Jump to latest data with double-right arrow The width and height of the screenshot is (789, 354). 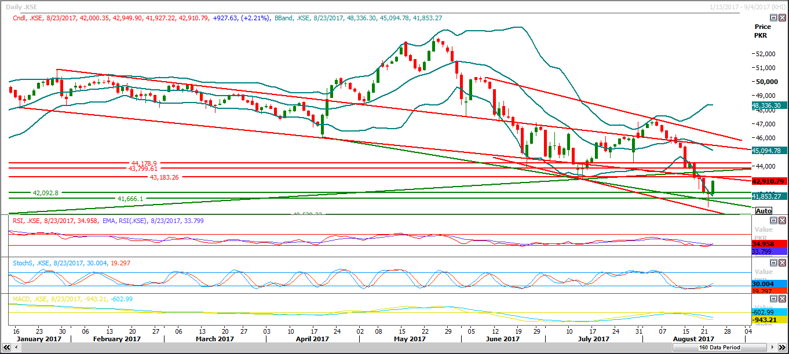(x=783, y=348)
